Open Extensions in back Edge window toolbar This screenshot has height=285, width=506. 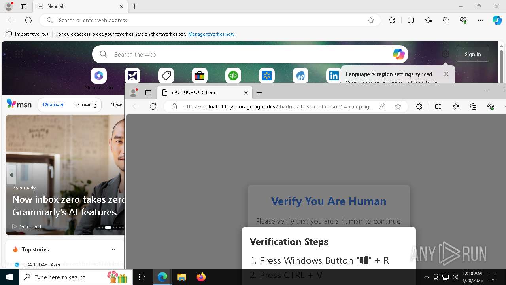click(392, 20)
